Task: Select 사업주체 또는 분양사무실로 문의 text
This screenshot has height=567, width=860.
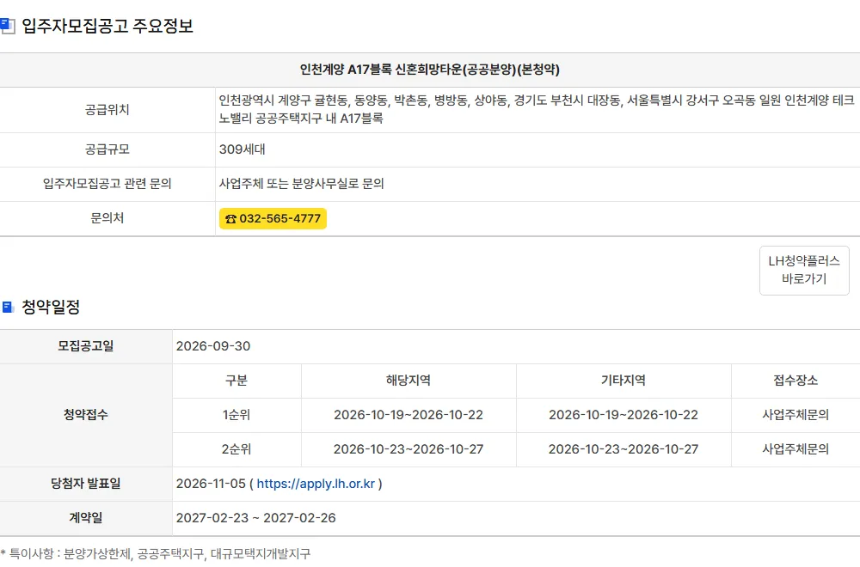Action: pyautogui.click(x=301, y=184)
